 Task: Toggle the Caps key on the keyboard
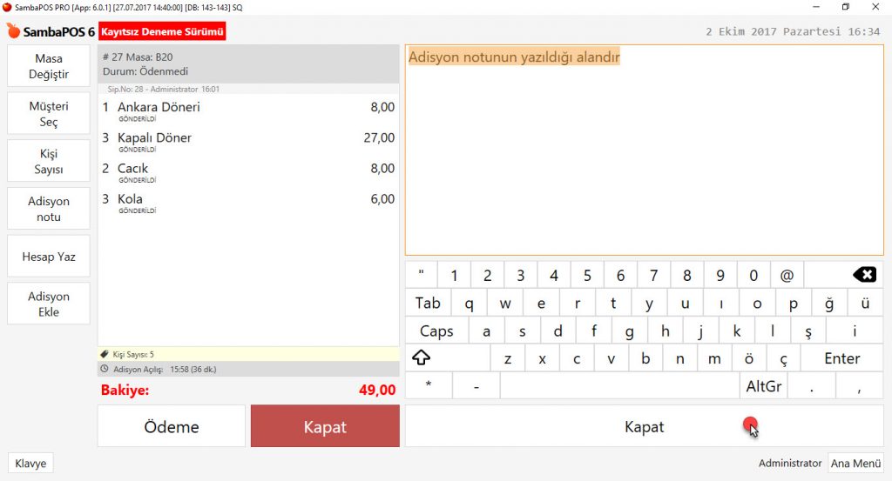point(436,331)
